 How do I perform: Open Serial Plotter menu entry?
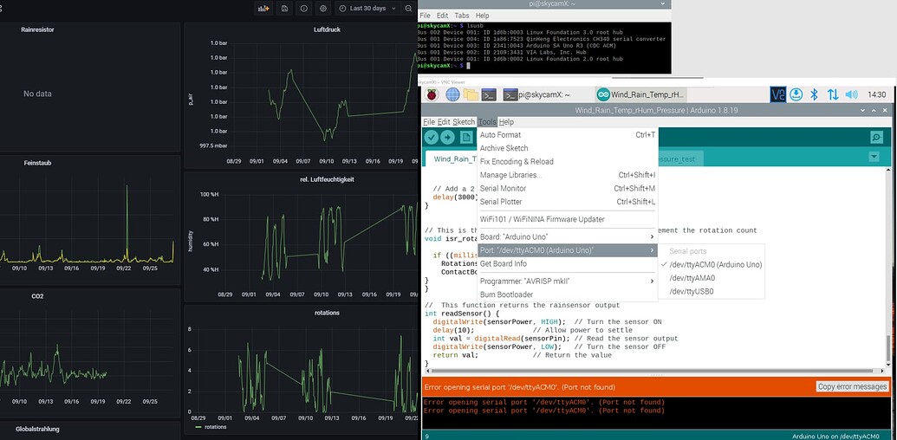[567, 202]
